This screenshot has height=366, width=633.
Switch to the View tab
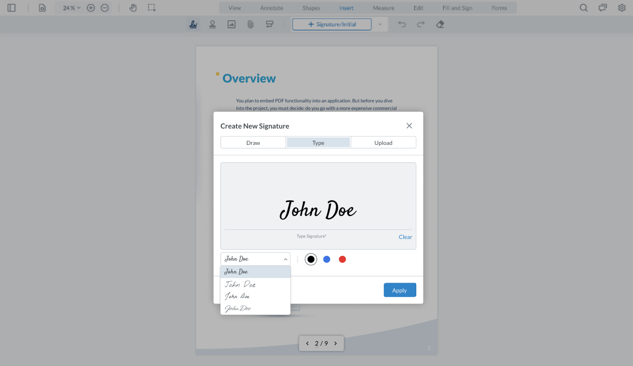pyautogui.click(x=235, y=8)
